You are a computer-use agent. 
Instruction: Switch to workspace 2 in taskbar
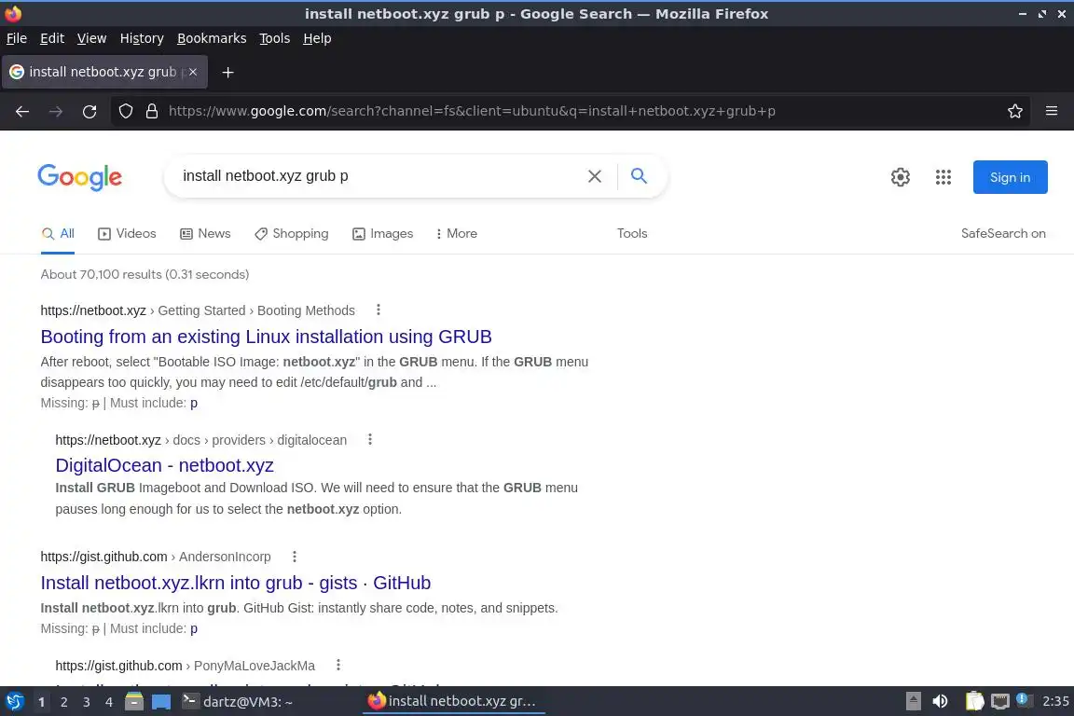[x=63, y=702]
